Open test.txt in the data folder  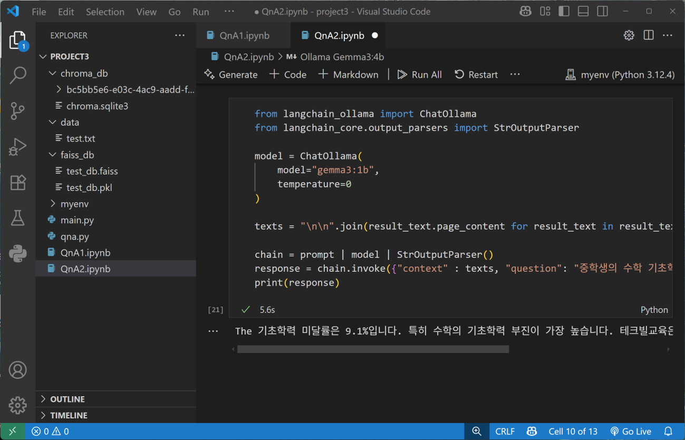116,139
